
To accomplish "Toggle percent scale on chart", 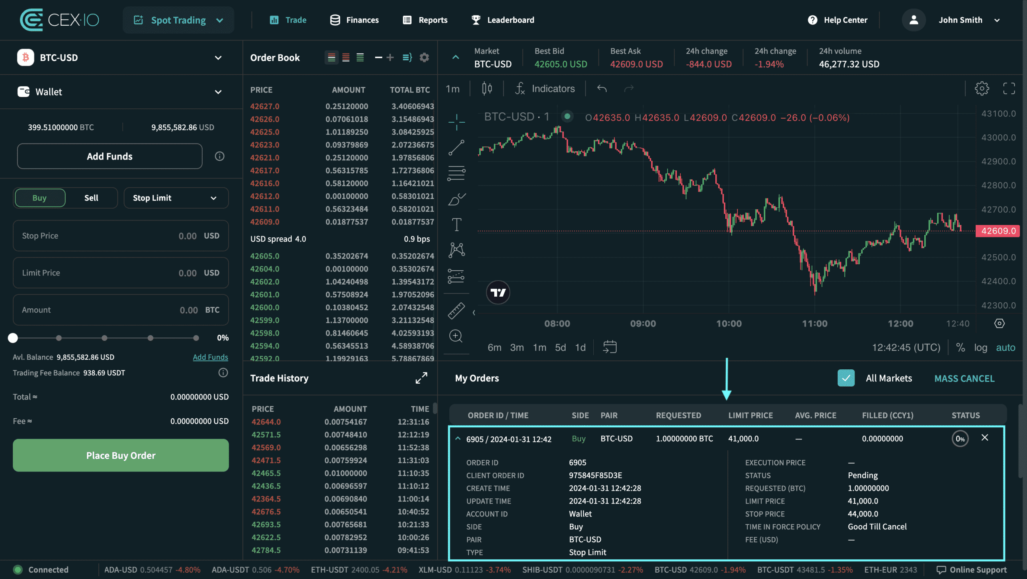I will [x=960, y=347].
